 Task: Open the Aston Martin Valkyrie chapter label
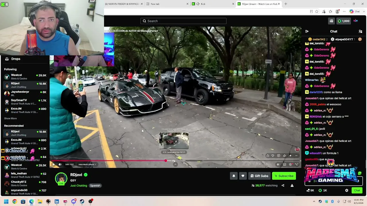87,165
